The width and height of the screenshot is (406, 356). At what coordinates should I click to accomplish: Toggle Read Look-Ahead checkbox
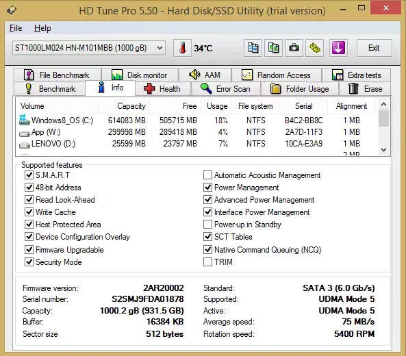pyautogui.click(x=29, y=200)
